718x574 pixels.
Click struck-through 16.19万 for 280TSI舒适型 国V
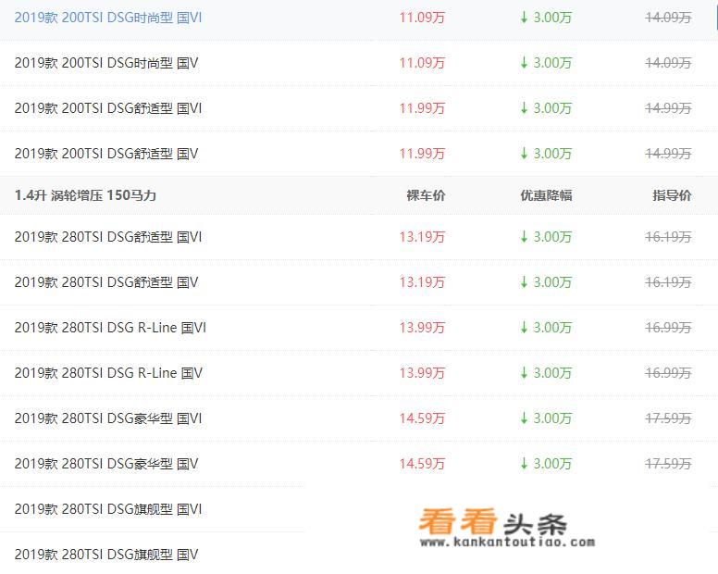[669, 282]
